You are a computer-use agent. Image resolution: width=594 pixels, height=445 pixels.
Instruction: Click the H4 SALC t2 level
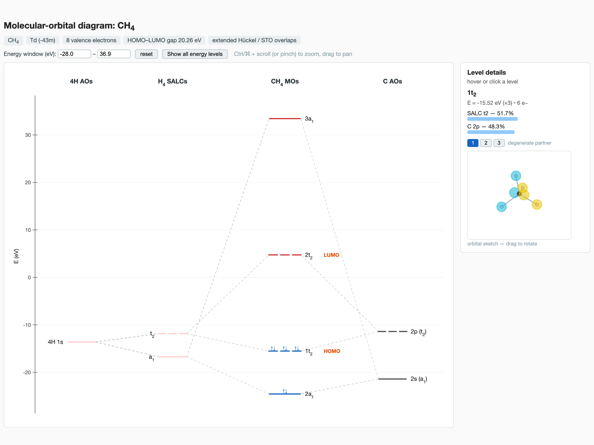tap(173, 333)
